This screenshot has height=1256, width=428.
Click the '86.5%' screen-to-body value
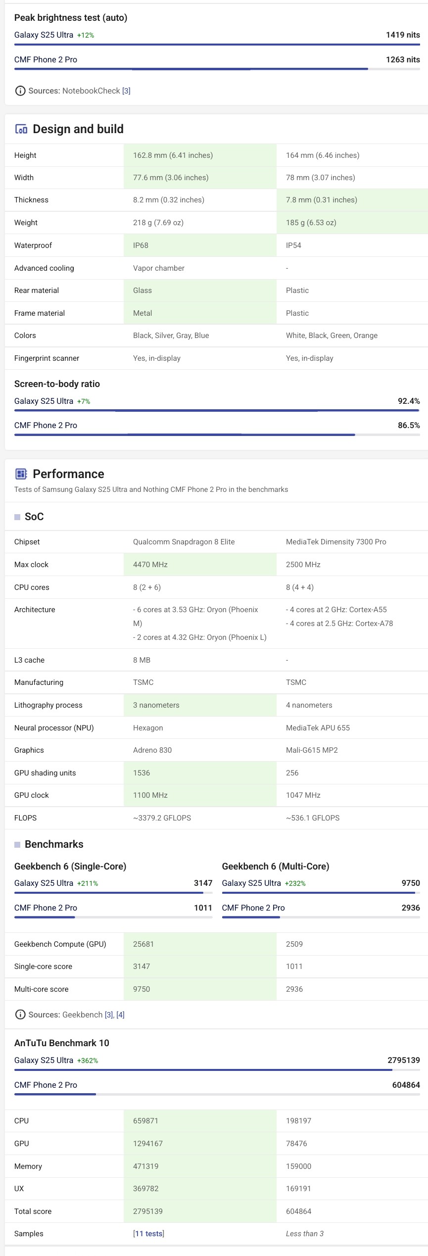click(x=409, y=425)
